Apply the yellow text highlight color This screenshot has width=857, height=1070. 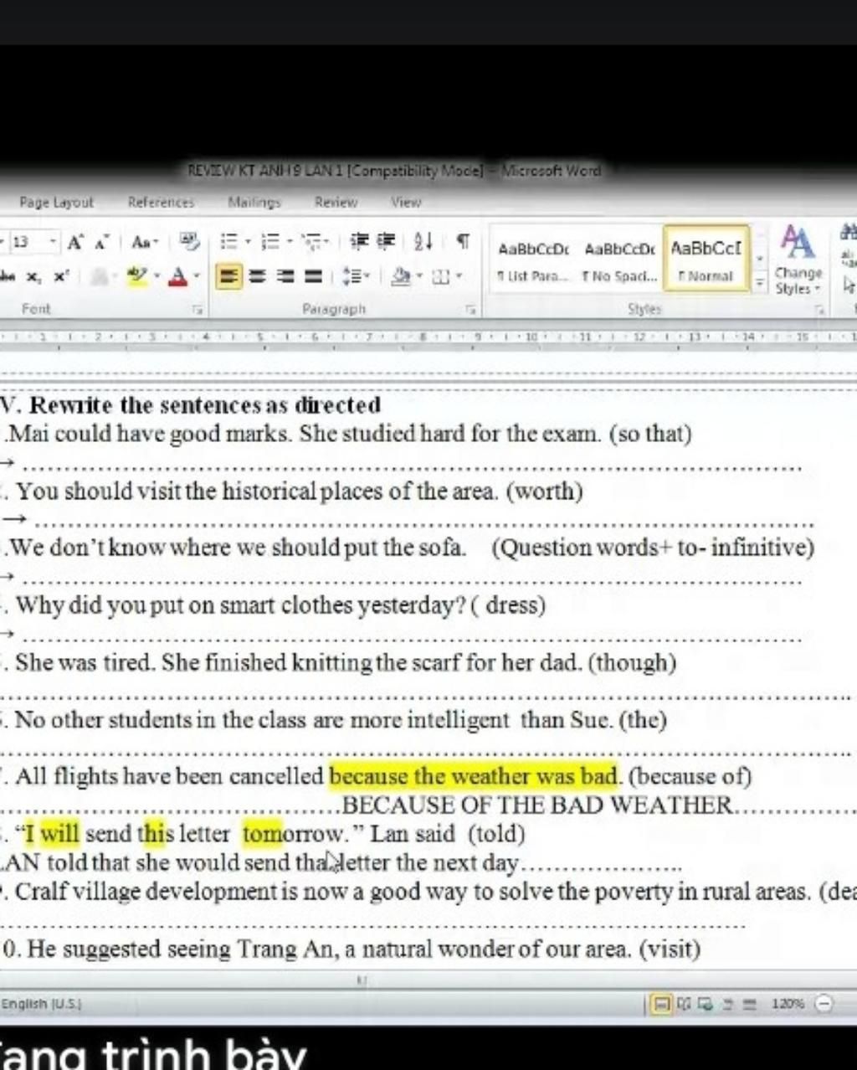point(138,275)
